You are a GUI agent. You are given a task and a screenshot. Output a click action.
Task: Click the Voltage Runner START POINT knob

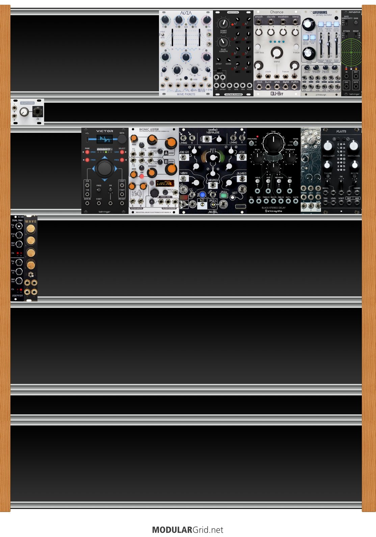coord(223,23)
